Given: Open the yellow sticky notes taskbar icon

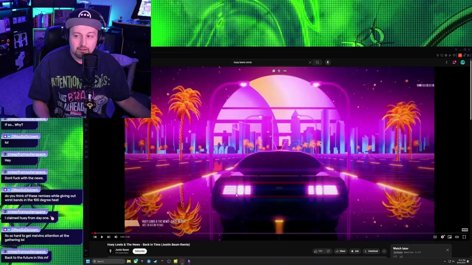Looking at the screenshot, I should coord(176,261).
